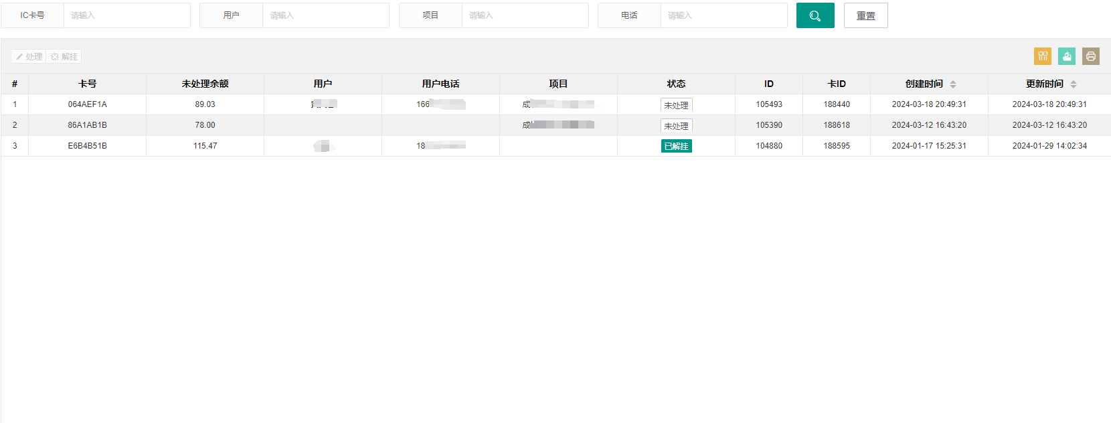Click 未处理 status tag in row 1

tap(676, 105)
